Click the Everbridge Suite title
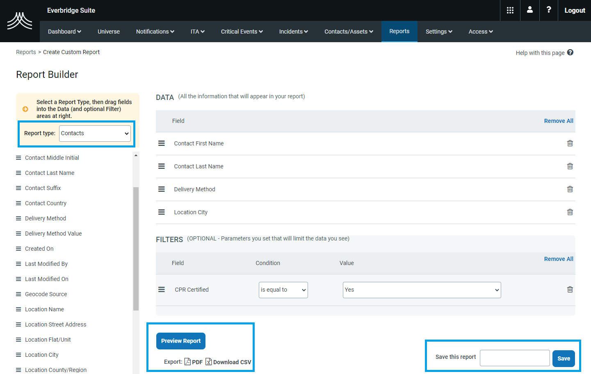This screenshot has width=591, height=374. (71, 10)
